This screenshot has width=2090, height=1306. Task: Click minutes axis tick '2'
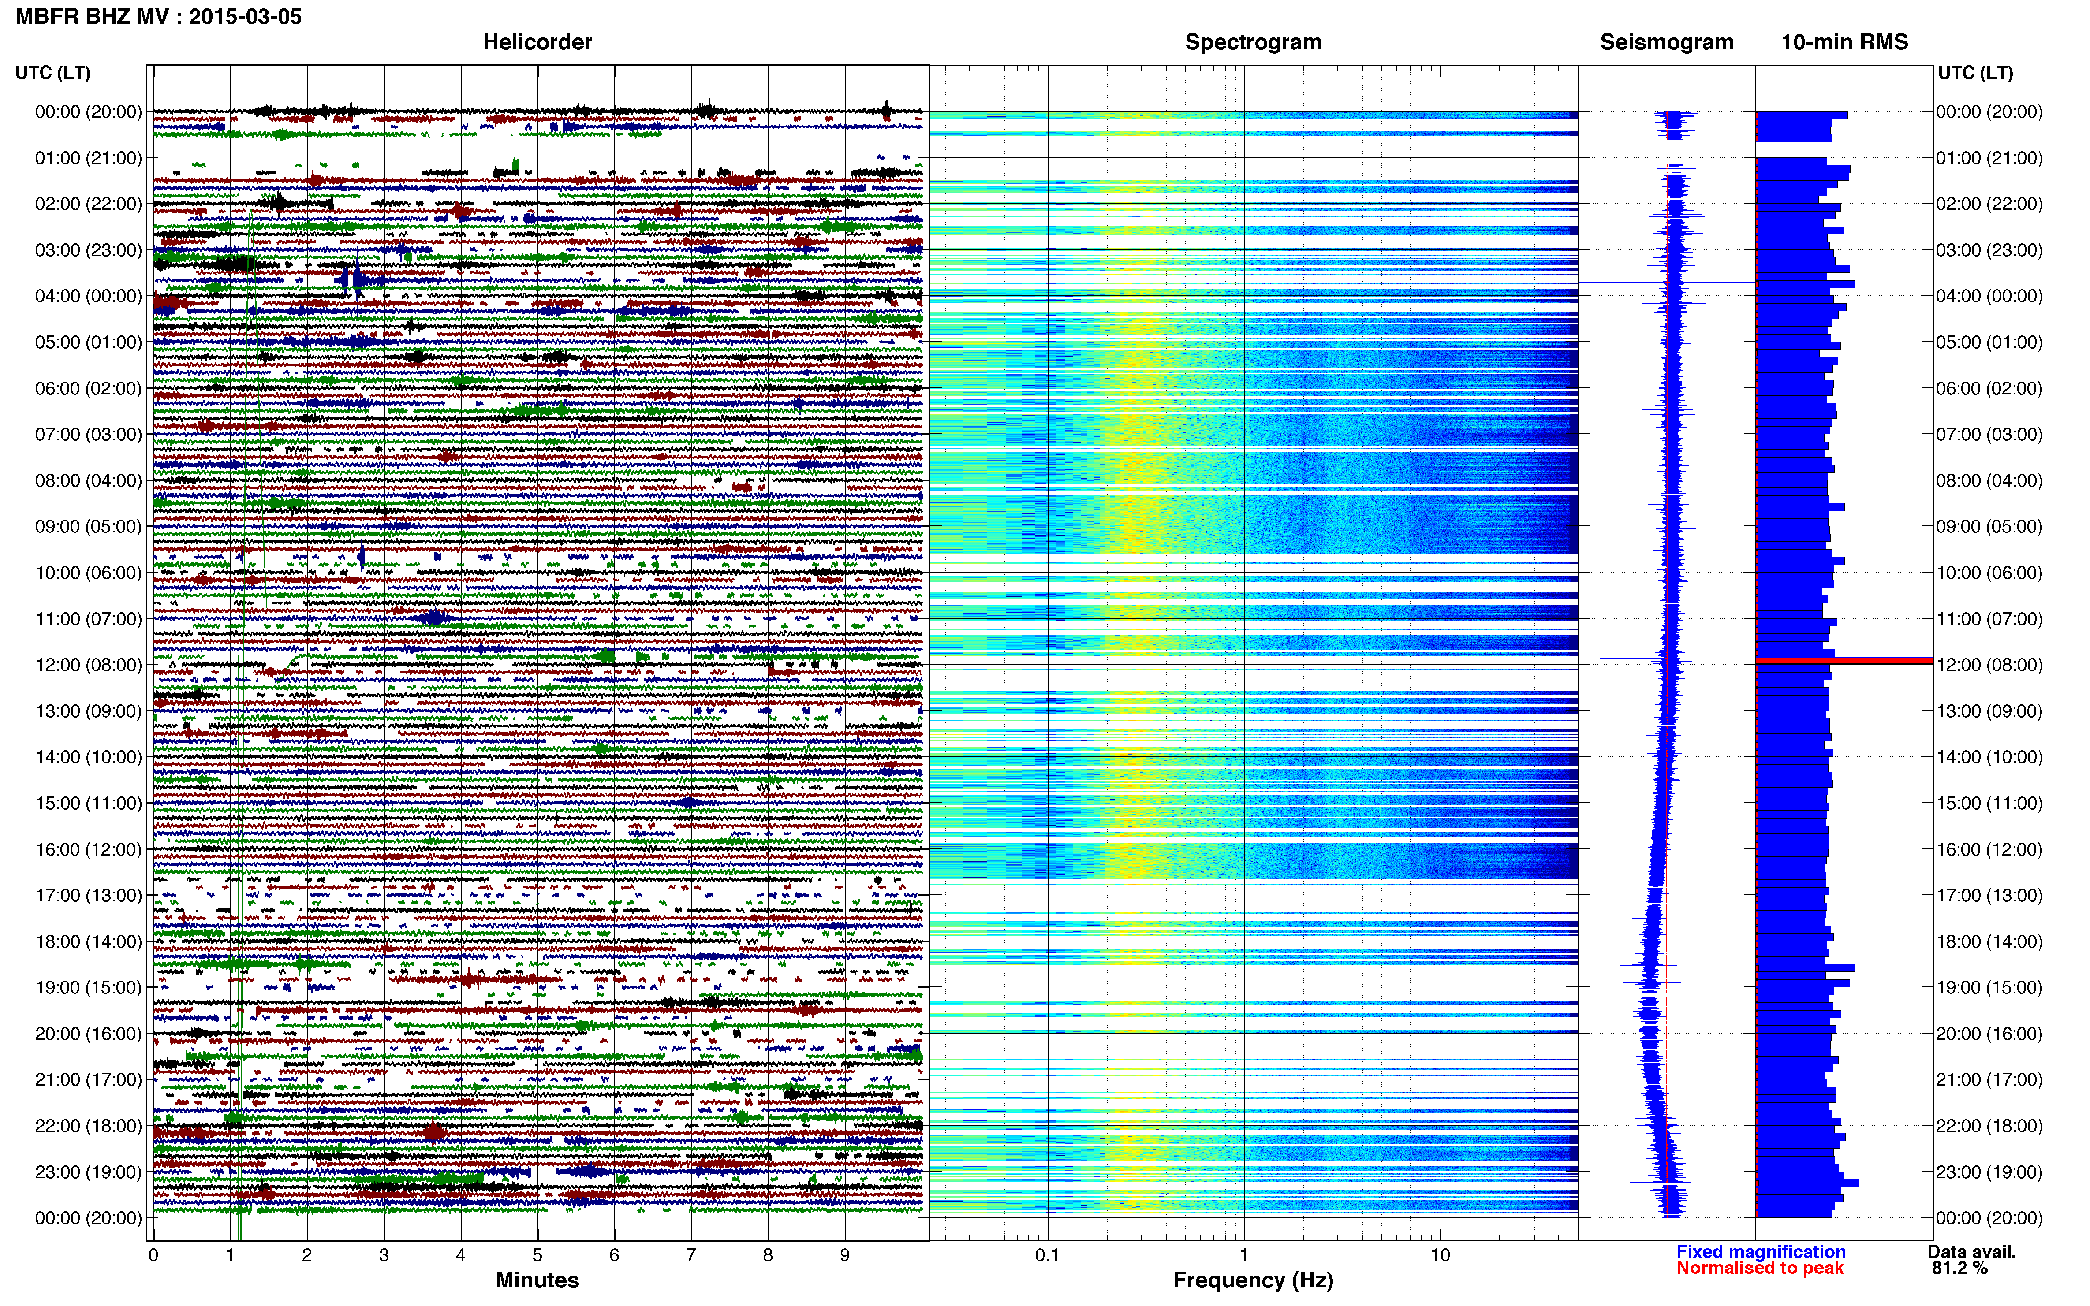coord(307,1256)
